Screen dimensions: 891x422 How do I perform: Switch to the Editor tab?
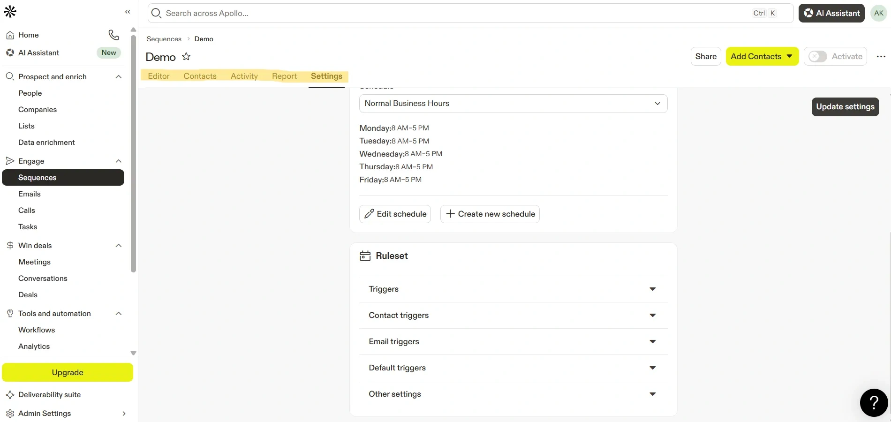point(159,76)
